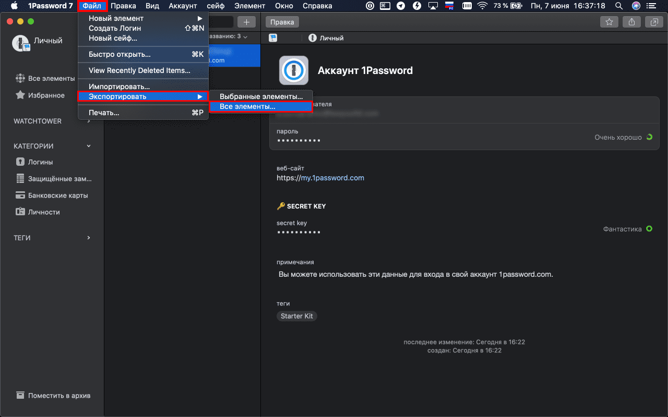Click the hidden пароль field dots
Screen dimensions: 668x417
(299, 141)
